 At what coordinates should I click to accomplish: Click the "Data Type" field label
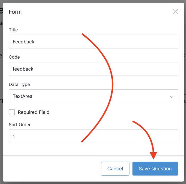point(19,84)
